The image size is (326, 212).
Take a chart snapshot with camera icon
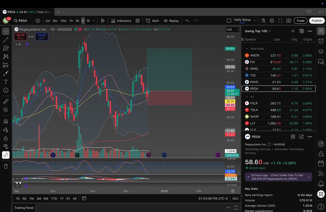coord(288,21)
